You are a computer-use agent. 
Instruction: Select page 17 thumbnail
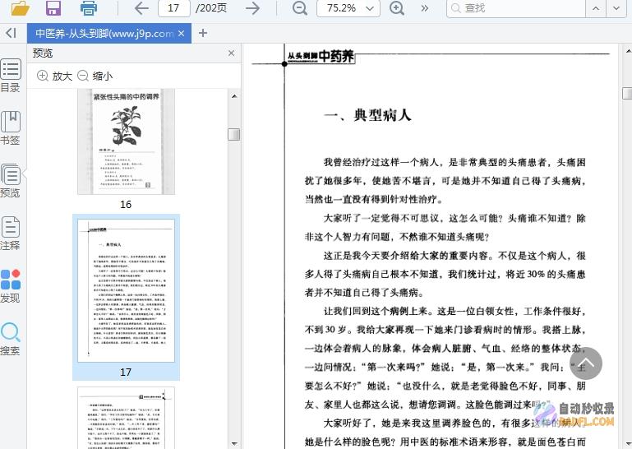127,290
